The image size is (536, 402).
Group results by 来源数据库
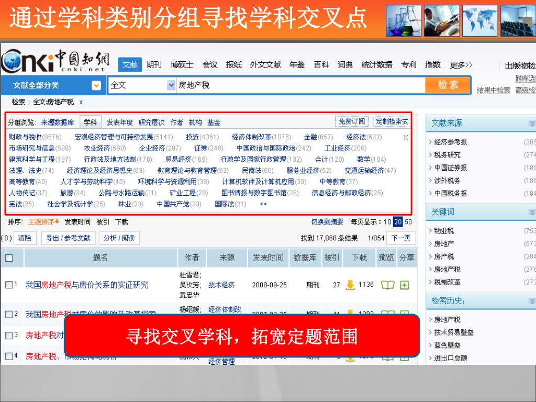pos(58,122)
